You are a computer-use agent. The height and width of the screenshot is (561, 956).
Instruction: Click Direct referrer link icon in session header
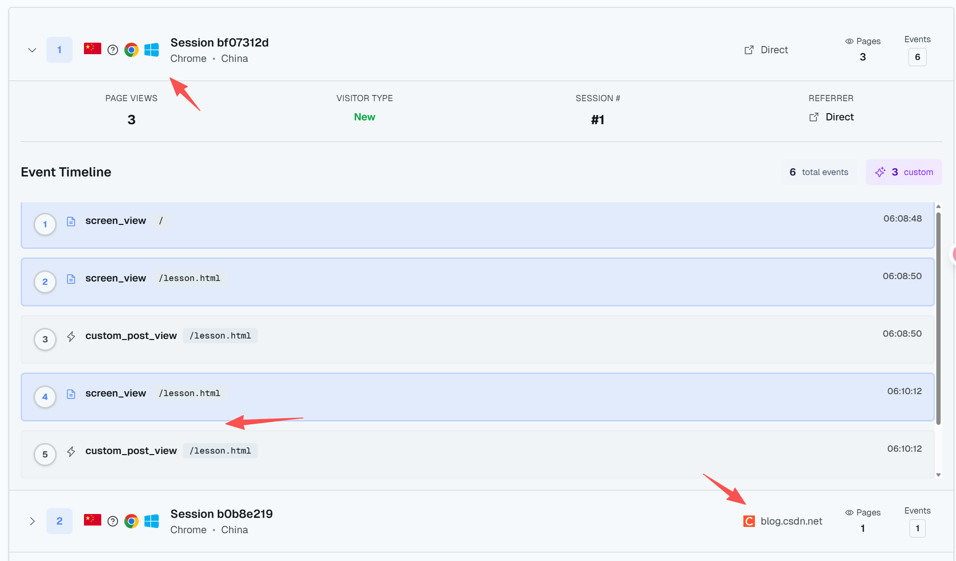tap(749, 50)
